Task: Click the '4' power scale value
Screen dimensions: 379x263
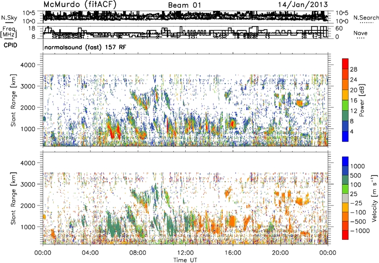Action: coord(352,131)
